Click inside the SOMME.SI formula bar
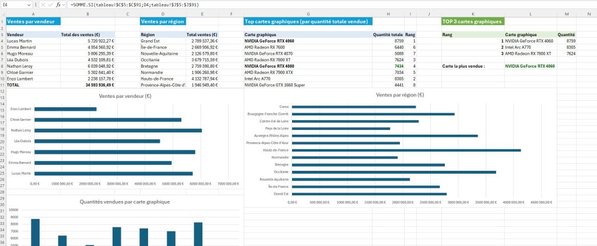The image size is (597, 246). [x=331, y=5]
